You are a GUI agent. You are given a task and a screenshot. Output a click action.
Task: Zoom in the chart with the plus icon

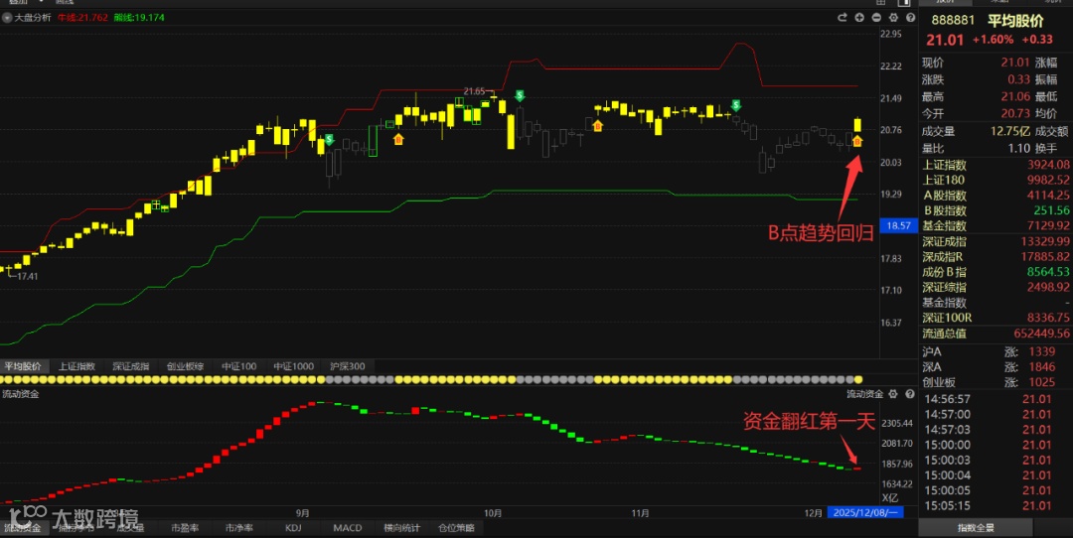click(x=859, y=18)
